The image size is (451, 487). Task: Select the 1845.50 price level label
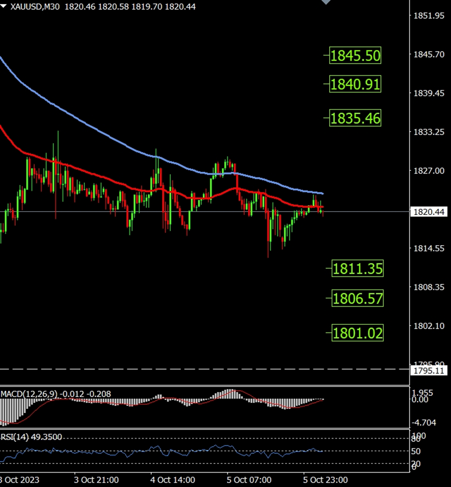(x=355, y=56)
